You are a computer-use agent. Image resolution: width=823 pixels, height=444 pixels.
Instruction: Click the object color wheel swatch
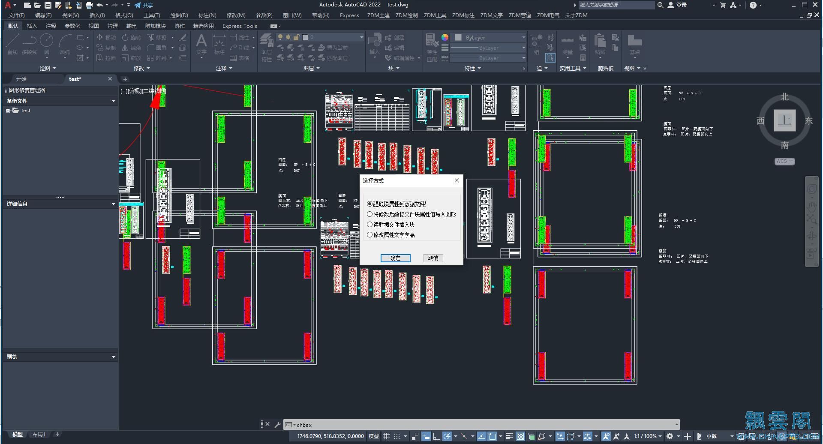(445, 37)
